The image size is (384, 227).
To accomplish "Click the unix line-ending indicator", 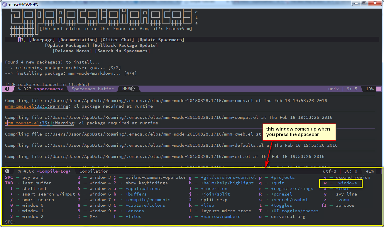I will point(333,89).
